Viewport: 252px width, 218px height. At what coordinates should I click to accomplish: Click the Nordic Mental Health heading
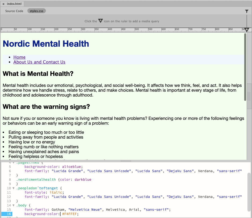[x=46, y=44]
